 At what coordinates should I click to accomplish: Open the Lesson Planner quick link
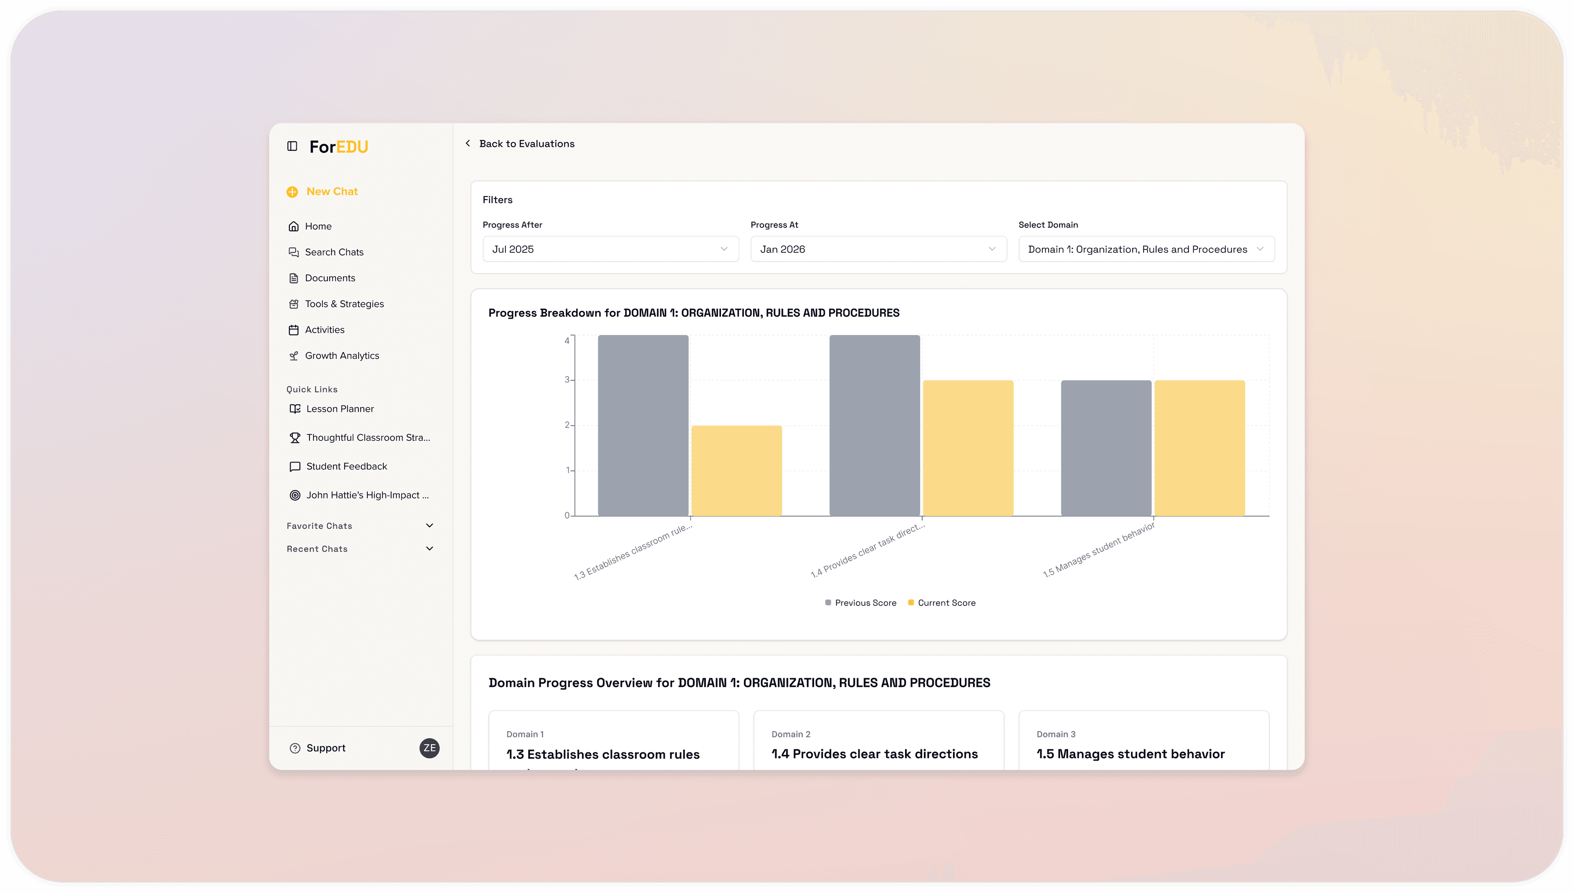pyautogui.click(x=339, y=408)
